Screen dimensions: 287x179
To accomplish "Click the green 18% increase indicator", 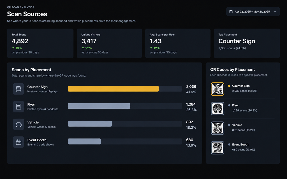I will click(17, 48).
